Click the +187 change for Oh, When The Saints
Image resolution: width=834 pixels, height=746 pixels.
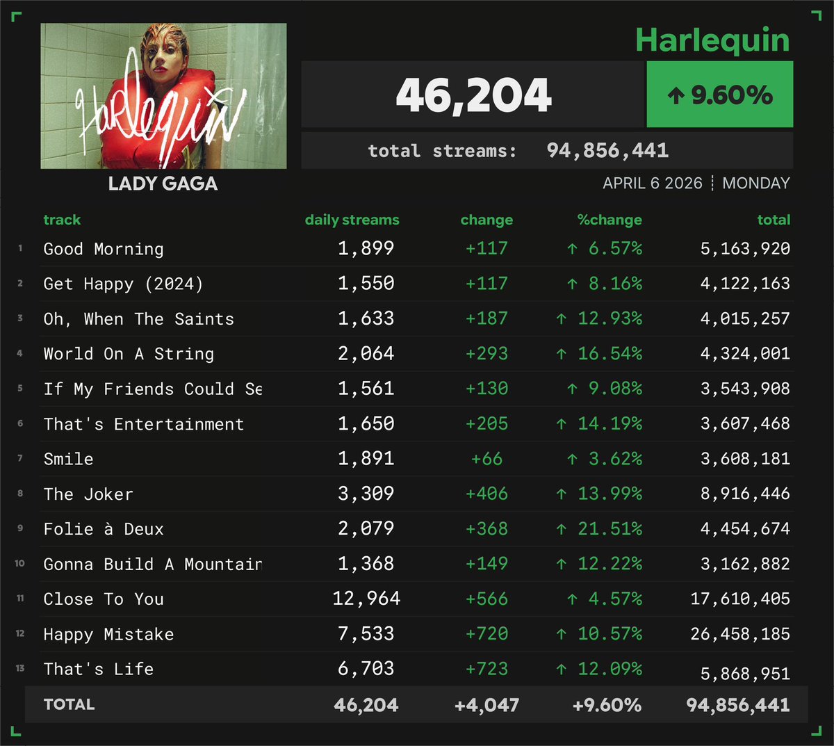pos(486,318)
